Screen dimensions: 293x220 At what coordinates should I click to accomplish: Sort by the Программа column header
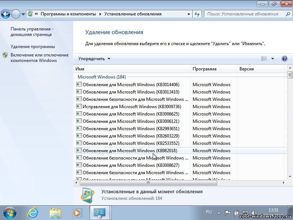coord(214,69)
